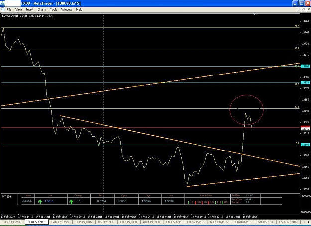Click the 18 Feb 16:15 time label
This screenshot has height=226, width=311.
[x=250, y=216]
